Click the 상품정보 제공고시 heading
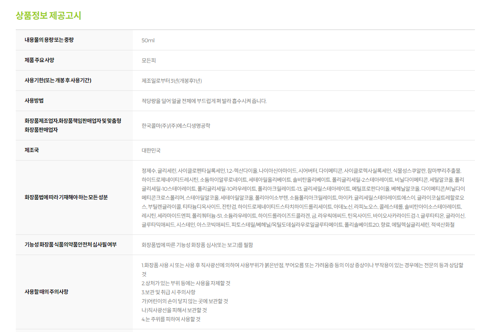This screenshot has height=332, width=488. point(48,16)
